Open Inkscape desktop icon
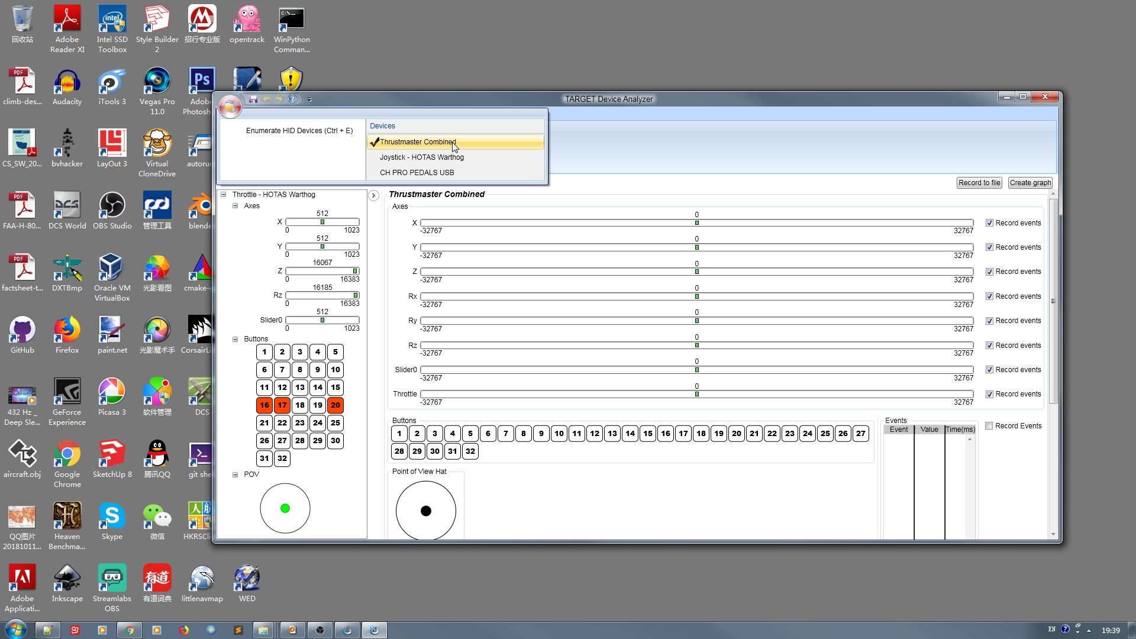Screen dimensions: 1136x639 67,583
